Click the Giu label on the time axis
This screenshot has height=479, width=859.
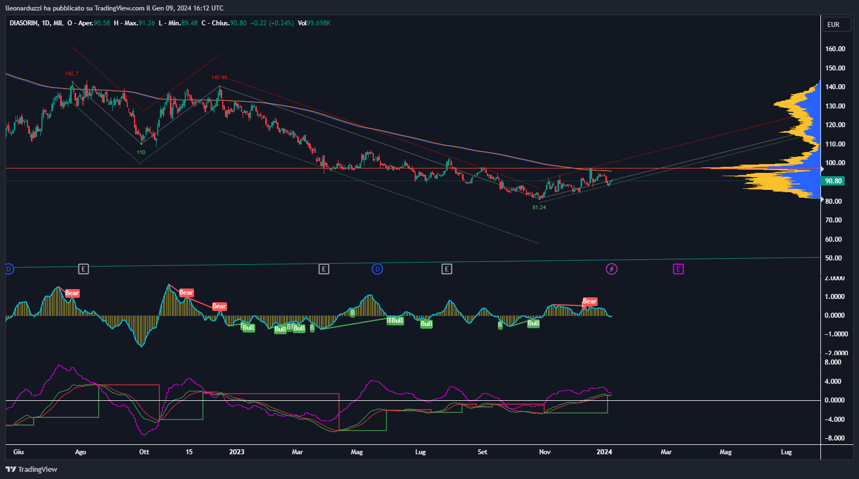(x=18, y=452)
